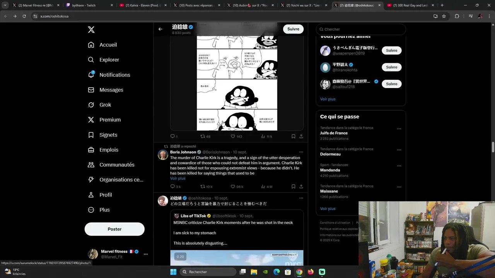Open options for Mandanda trend

[399, 166]
